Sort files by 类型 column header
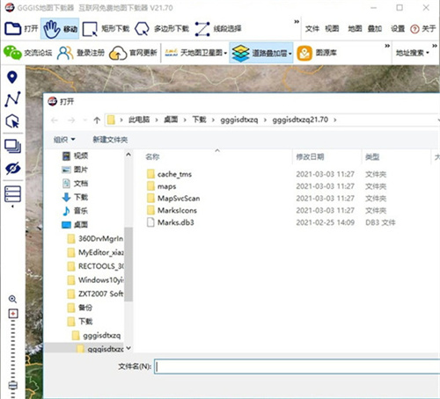This screenshot has height=399, width=440. (x=372, y=157)
